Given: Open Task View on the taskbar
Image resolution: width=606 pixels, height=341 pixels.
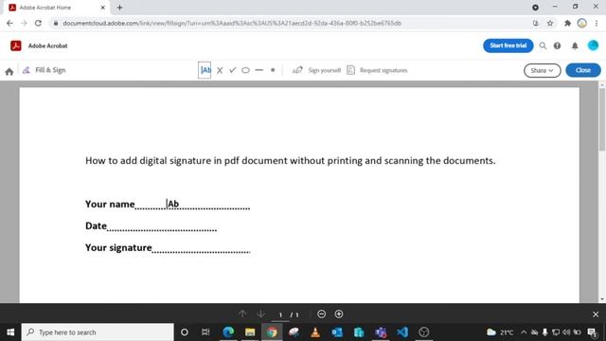Looking at the screenshot, I should click(205, 332).
